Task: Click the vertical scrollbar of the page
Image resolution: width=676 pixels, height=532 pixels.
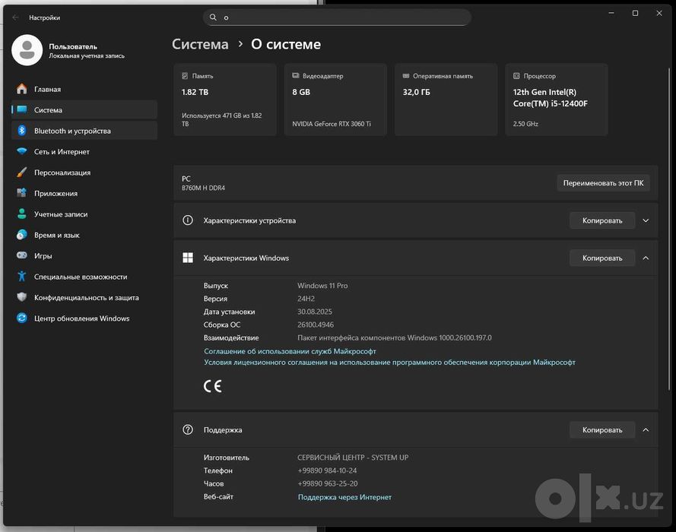Action: (x=669, y=228)
